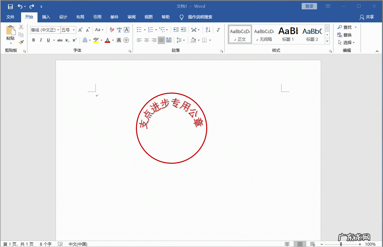383x247 pixels.
Task: Click the 操作说明搜索 search box
Action: [x=200, y=17]
